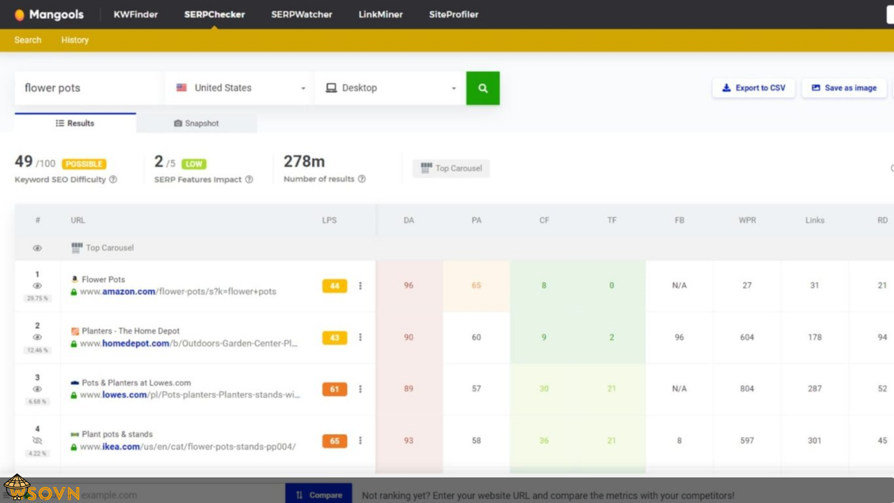Click help icon beside Number of results
Image resolution: width=894 pixels, height=503 pixels.
pyautogui.click(x=362, y=180)
